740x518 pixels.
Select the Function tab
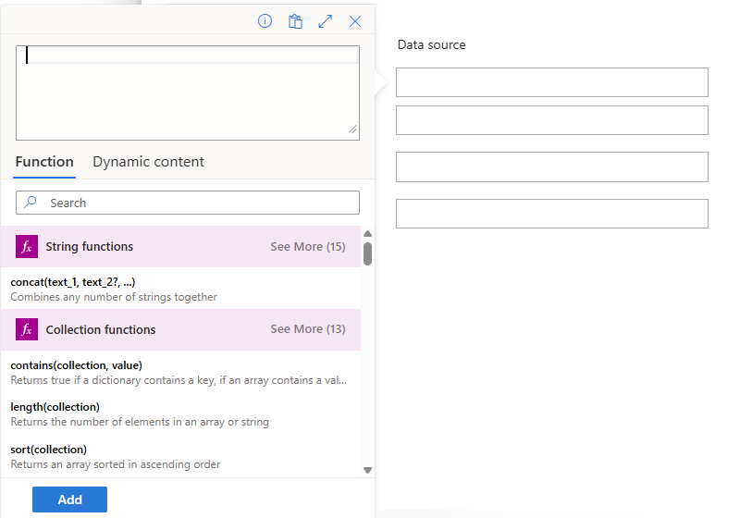tap(44, 162)
